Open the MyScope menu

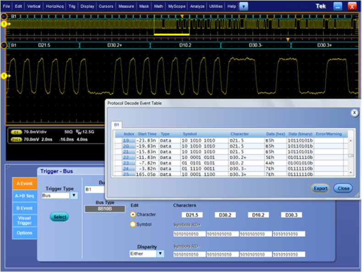pyautogui.click(x=177, y=6)
